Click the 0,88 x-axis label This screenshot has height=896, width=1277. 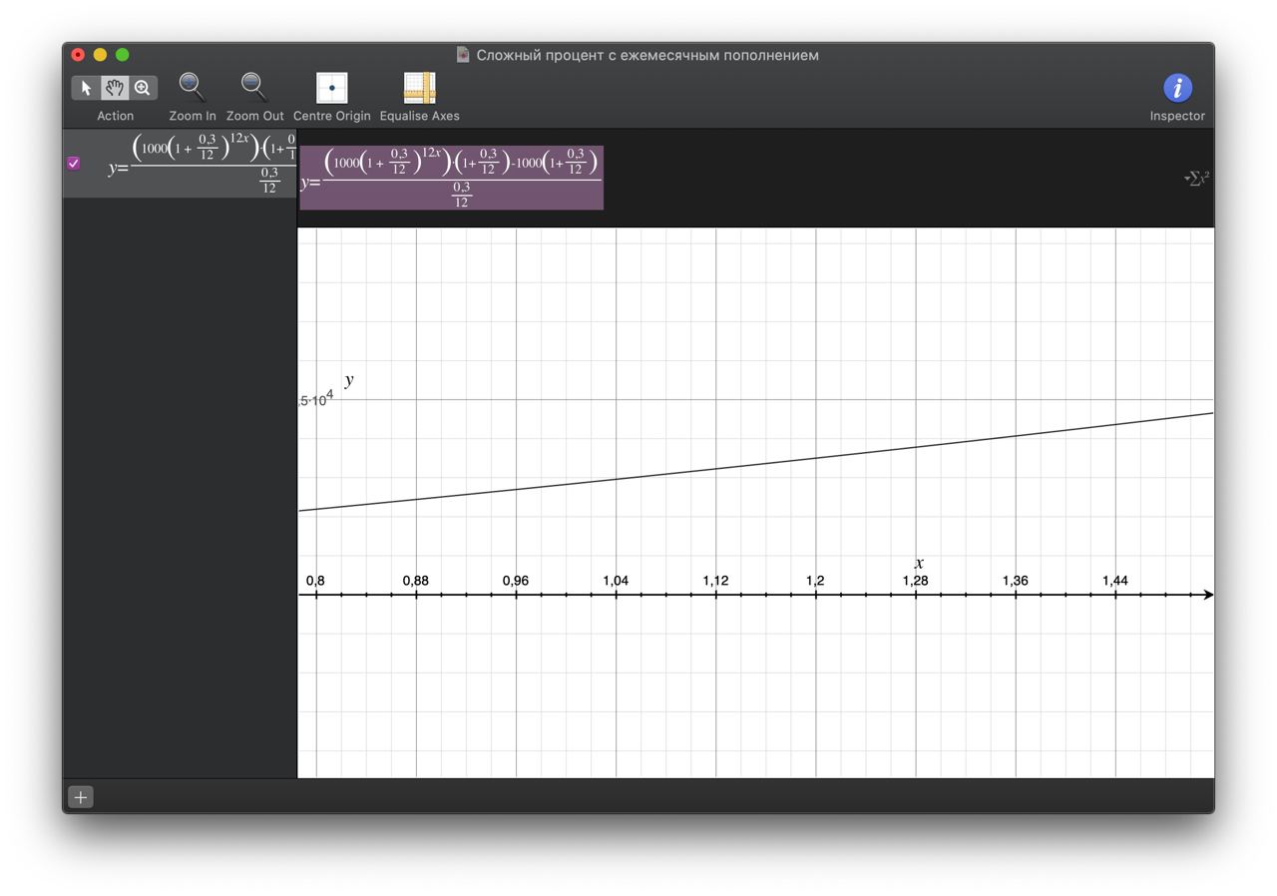pyautogui.click(x=416, y=581)
